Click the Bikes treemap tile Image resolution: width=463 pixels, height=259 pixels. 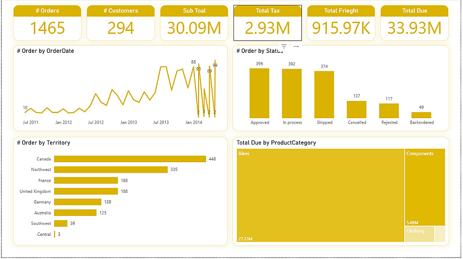tap(320, 195)
